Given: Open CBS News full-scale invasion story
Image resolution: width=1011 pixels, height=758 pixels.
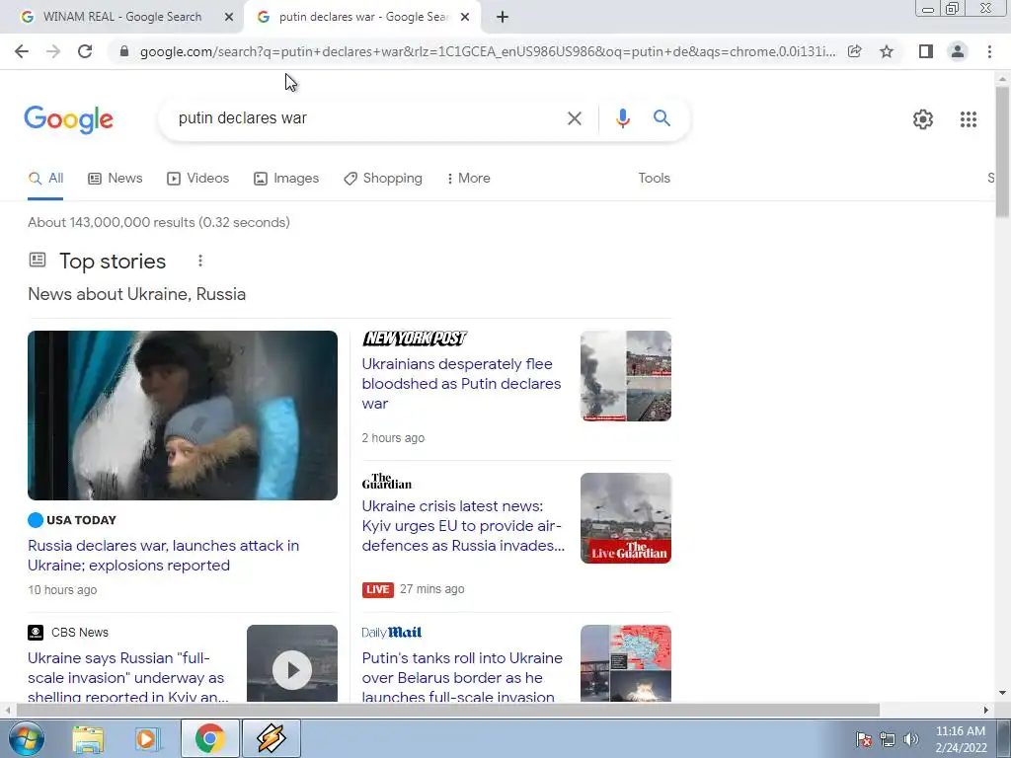Looking at the screenshot, I should 127,676.
